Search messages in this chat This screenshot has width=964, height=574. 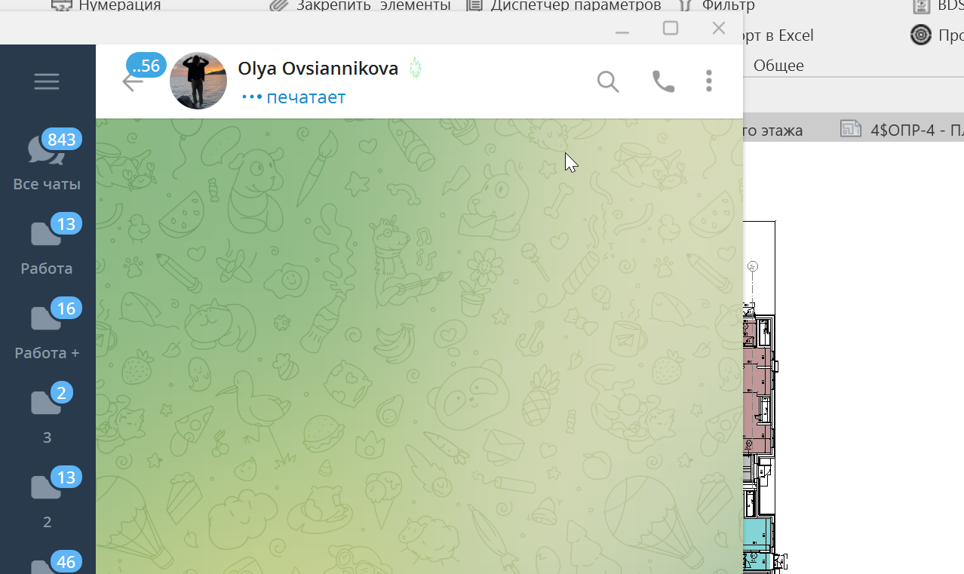608,81
